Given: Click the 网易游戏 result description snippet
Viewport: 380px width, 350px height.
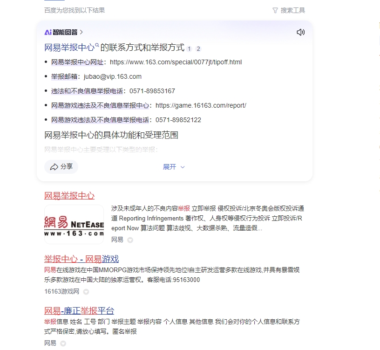Looking at the screenshot, I should [172, 275].
